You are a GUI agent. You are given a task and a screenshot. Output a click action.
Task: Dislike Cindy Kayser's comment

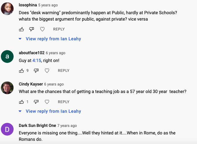(x=36, y=102)
